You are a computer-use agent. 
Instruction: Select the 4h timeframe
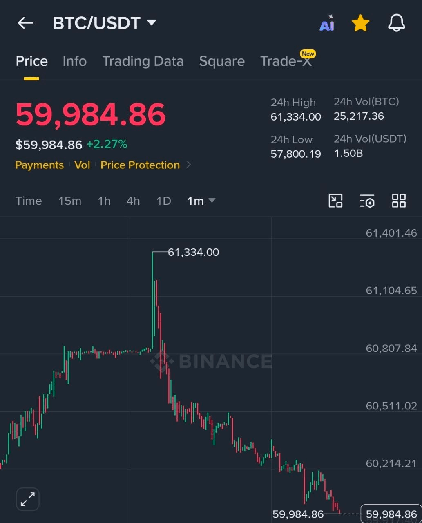[x=133, y=201]
